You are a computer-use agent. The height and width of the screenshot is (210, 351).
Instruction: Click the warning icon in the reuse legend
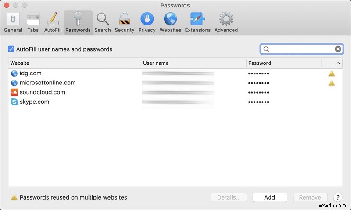tap(14, 197)
